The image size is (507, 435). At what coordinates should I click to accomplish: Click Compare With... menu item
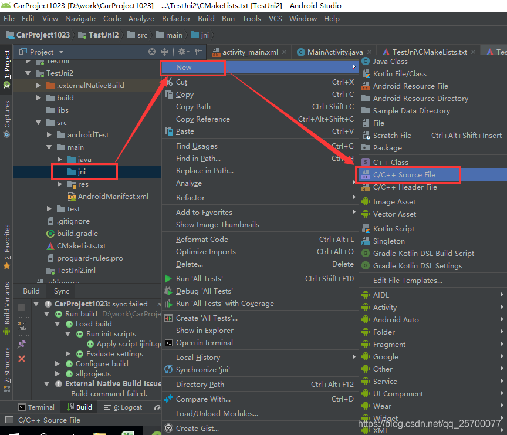[259, 399]
